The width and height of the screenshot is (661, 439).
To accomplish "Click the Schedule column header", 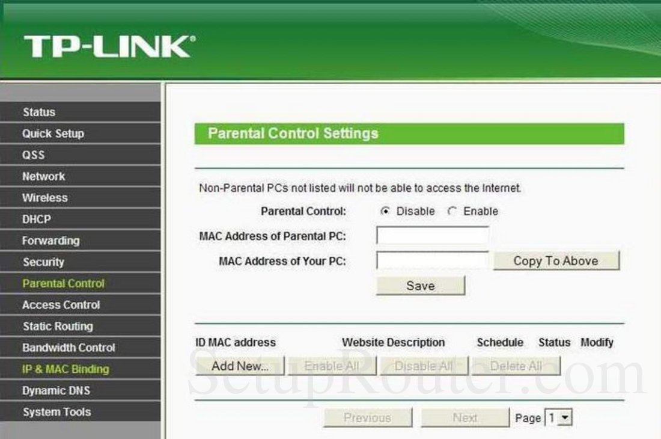I will [500, 342].
